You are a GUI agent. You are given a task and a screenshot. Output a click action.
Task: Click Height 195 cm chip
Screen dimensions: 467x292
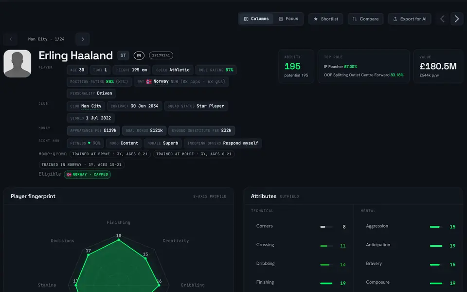(131, 70)
